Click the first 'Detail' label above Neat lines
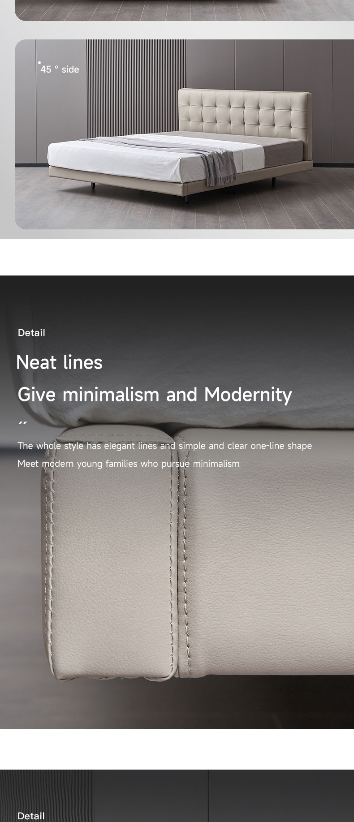Viewport: 354px width, 822px height. 31,333
